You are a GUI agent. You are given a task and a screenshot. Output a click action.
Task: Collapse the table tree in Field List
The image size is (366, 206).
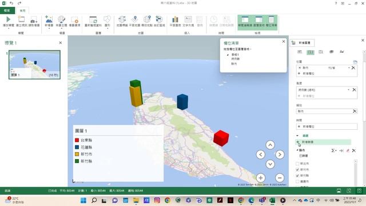[x=228, y=55]
